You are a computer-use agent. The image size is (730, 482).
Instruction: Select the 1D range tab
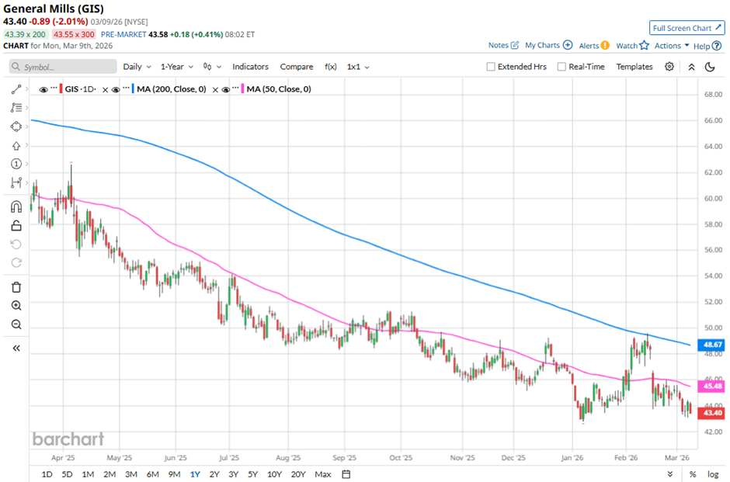point(47,474)
